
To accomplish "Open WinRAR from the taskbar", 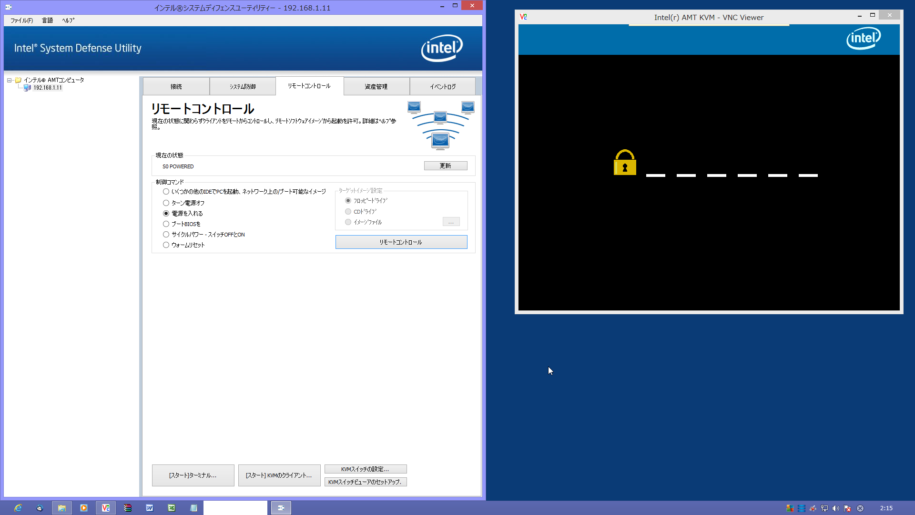I will 128,508.
